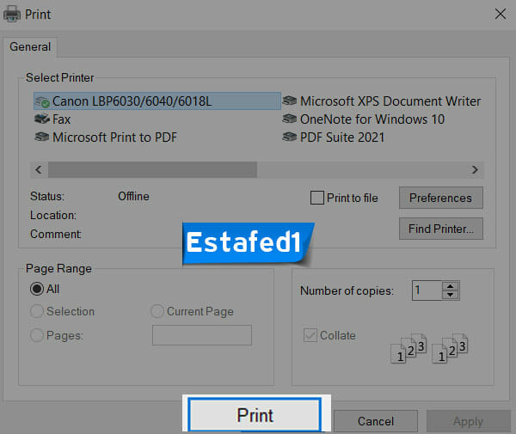Choose the Pages radio button

click(x=37, y=335)
